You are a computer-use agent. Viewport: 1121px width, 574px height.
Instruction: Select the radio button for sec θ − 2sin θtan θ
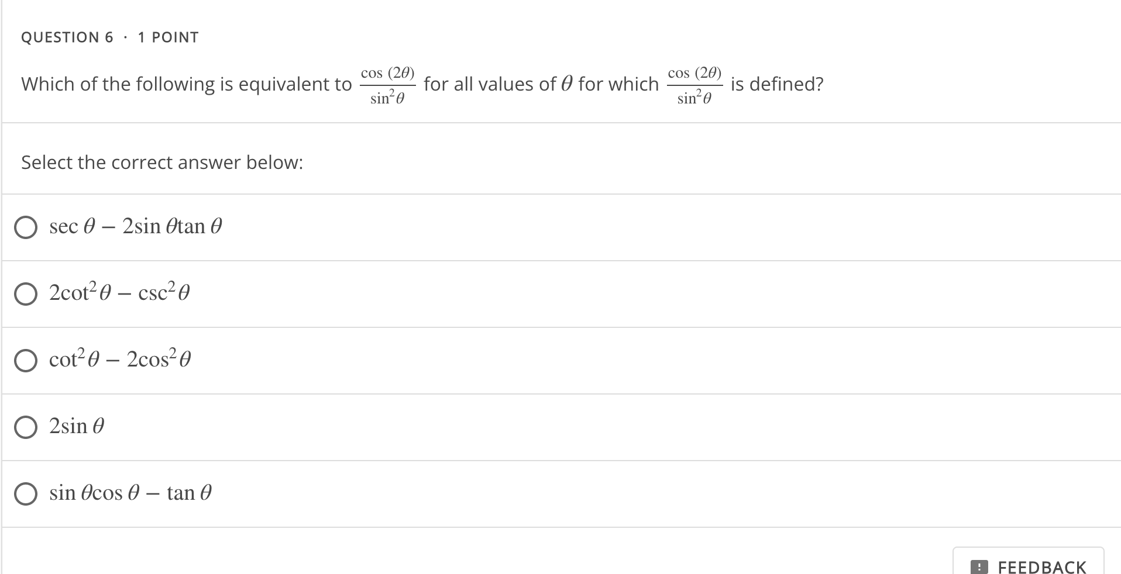tap(25, 227)
